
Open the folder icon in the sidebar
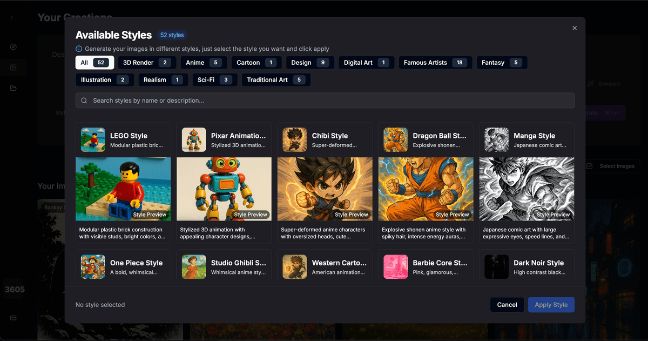coord(13,88)
